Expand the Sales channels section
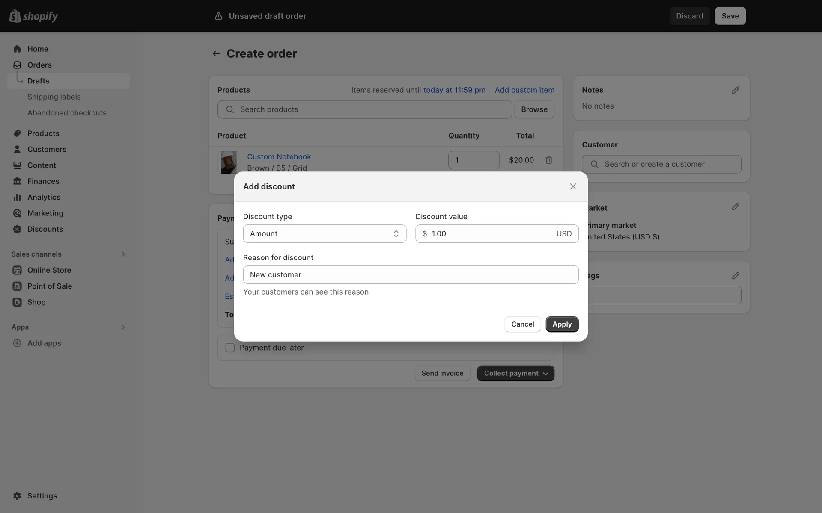822x513 pixels. [x=123, y=254]
